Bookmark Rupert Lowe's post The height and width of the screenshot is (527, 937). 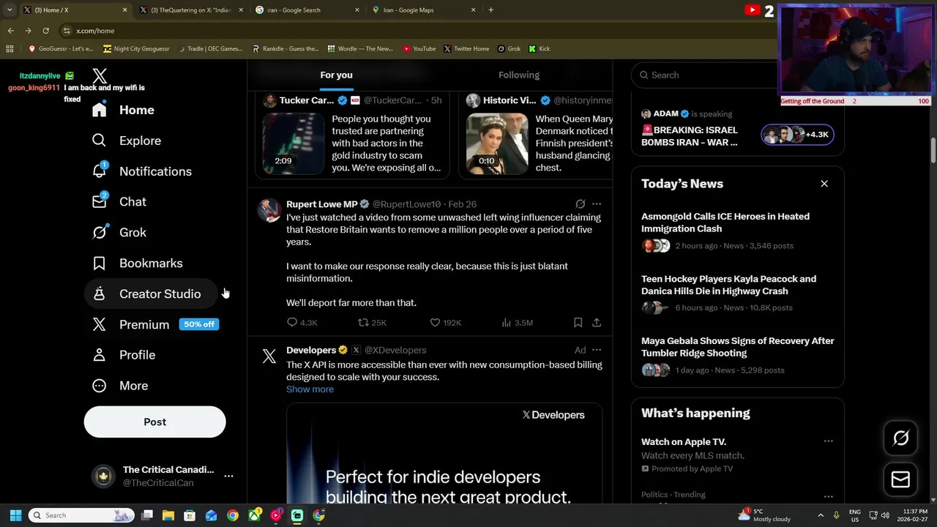578,323
